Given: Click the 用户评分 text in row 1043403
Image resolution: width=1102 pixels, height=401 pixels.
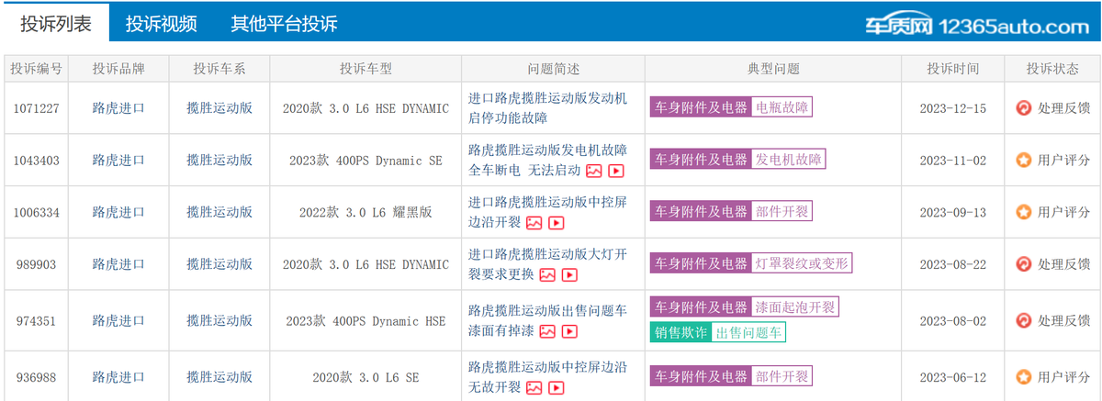Looking at the screenshot, I should (x=1064, y=160).
